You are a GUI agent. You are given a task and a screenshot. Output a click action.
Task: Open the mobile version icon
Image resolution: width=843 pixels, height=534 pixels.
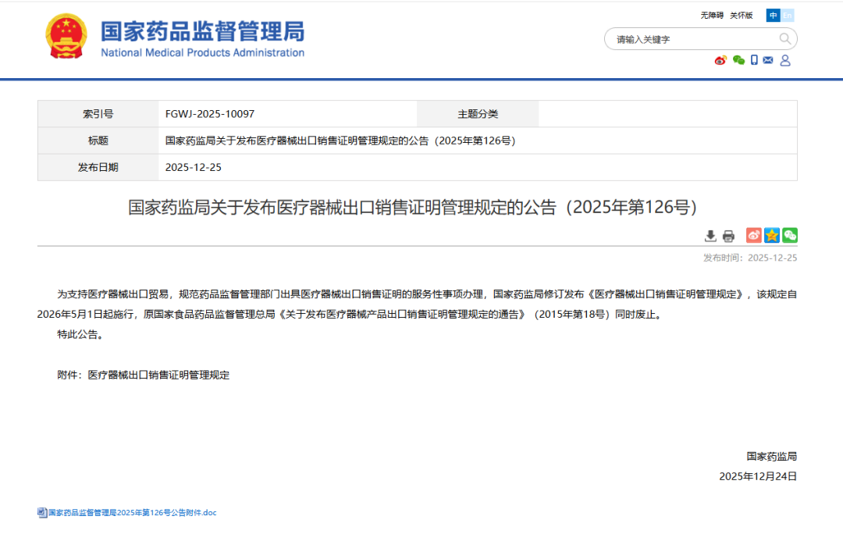(754, 60)
